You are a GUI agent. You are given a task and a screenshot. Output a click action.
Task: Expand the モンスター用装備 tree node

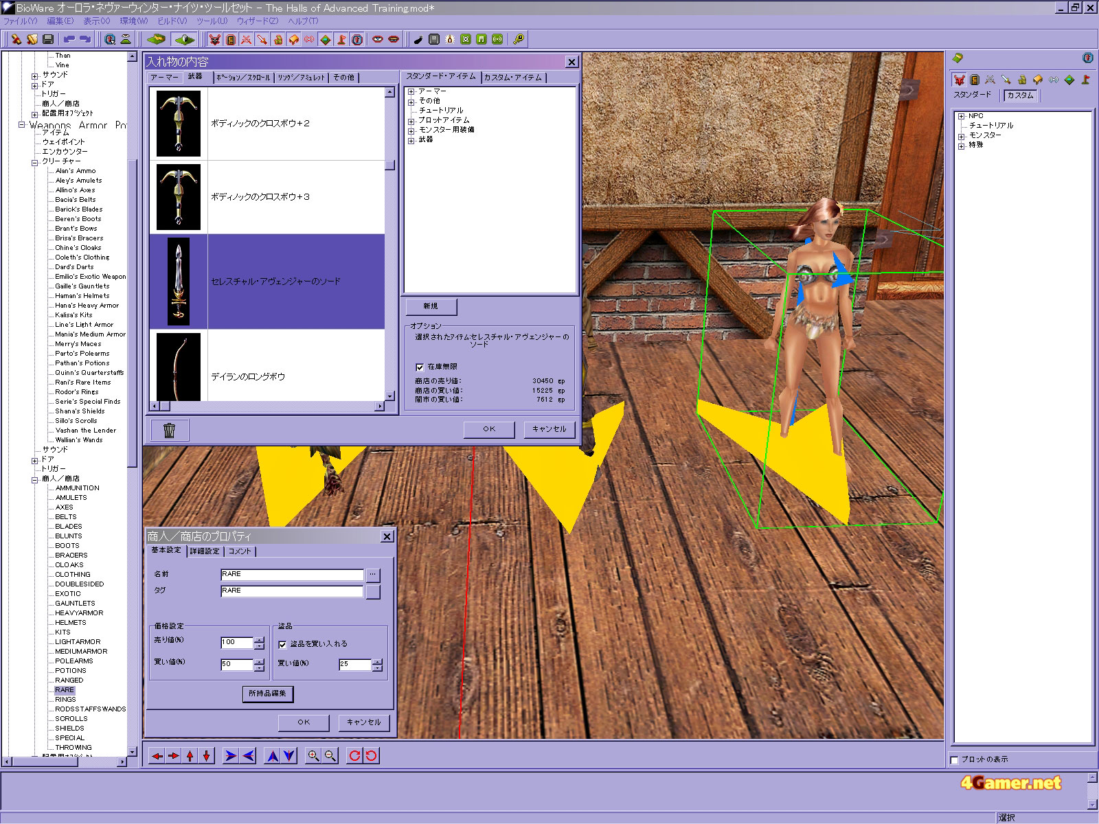coord(411,130)
